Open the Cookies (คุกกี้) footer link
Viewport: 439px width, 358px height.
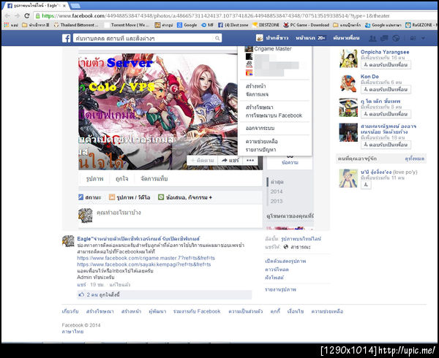(275, 311)
